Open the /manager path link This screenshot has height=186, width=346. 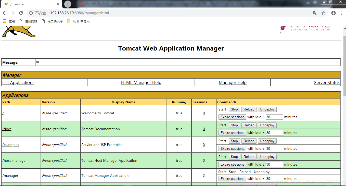pyautogui.click(x=10, y=176)
